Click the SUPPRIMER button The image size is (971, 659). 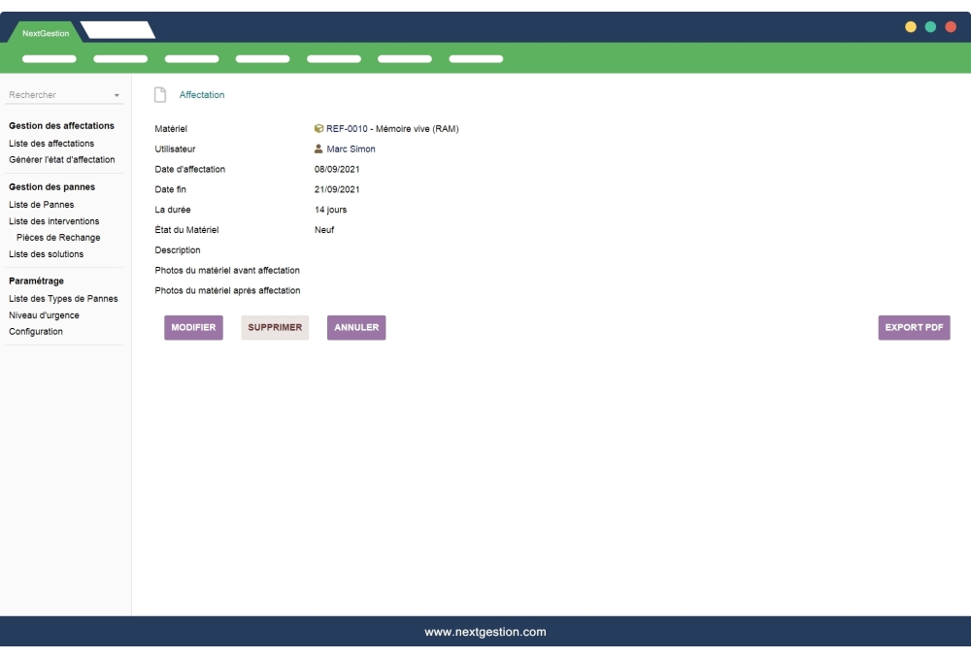275,327
